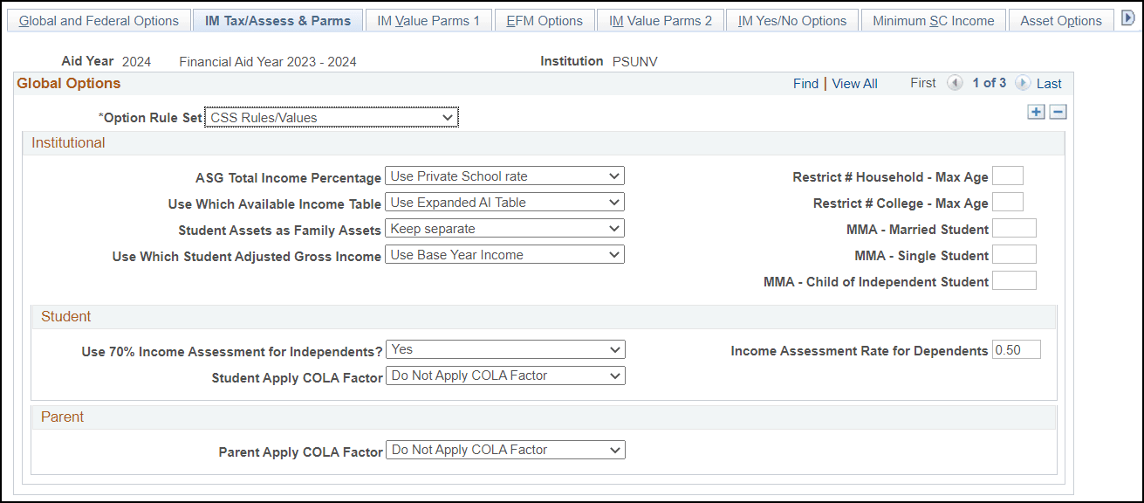Click the View All link
Viewport: 1144px width, 503px height.
854,83
